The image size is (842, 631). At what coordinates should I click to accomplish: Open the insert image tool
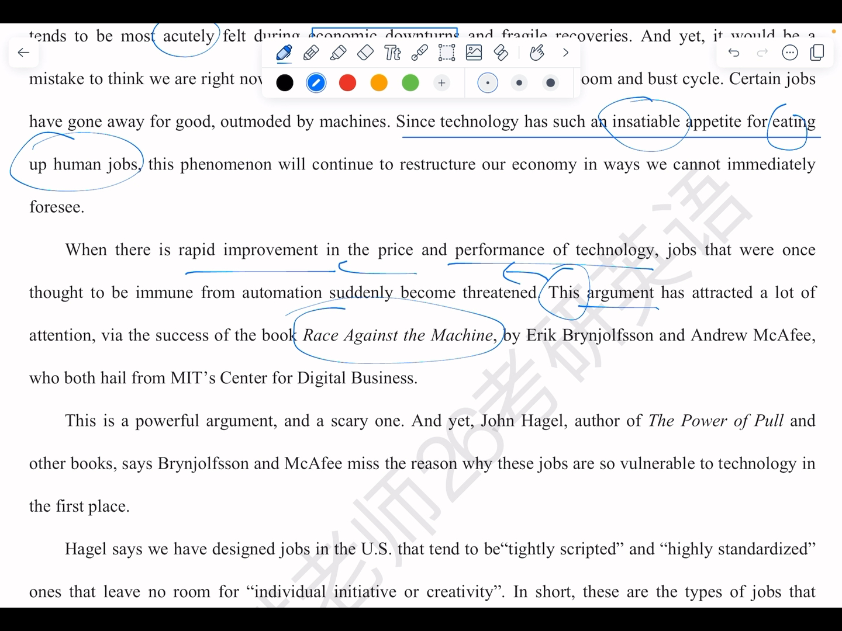[474, 53]
